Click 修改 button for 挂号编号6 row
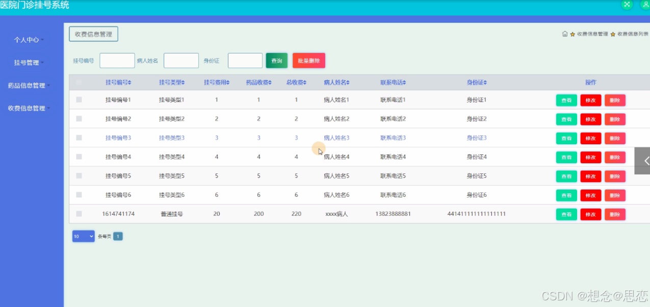650x307 pixels. point(591,195)
